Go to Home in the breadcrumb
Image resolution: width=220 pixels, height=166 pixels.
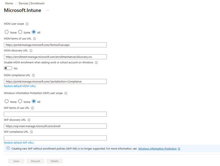9,3
